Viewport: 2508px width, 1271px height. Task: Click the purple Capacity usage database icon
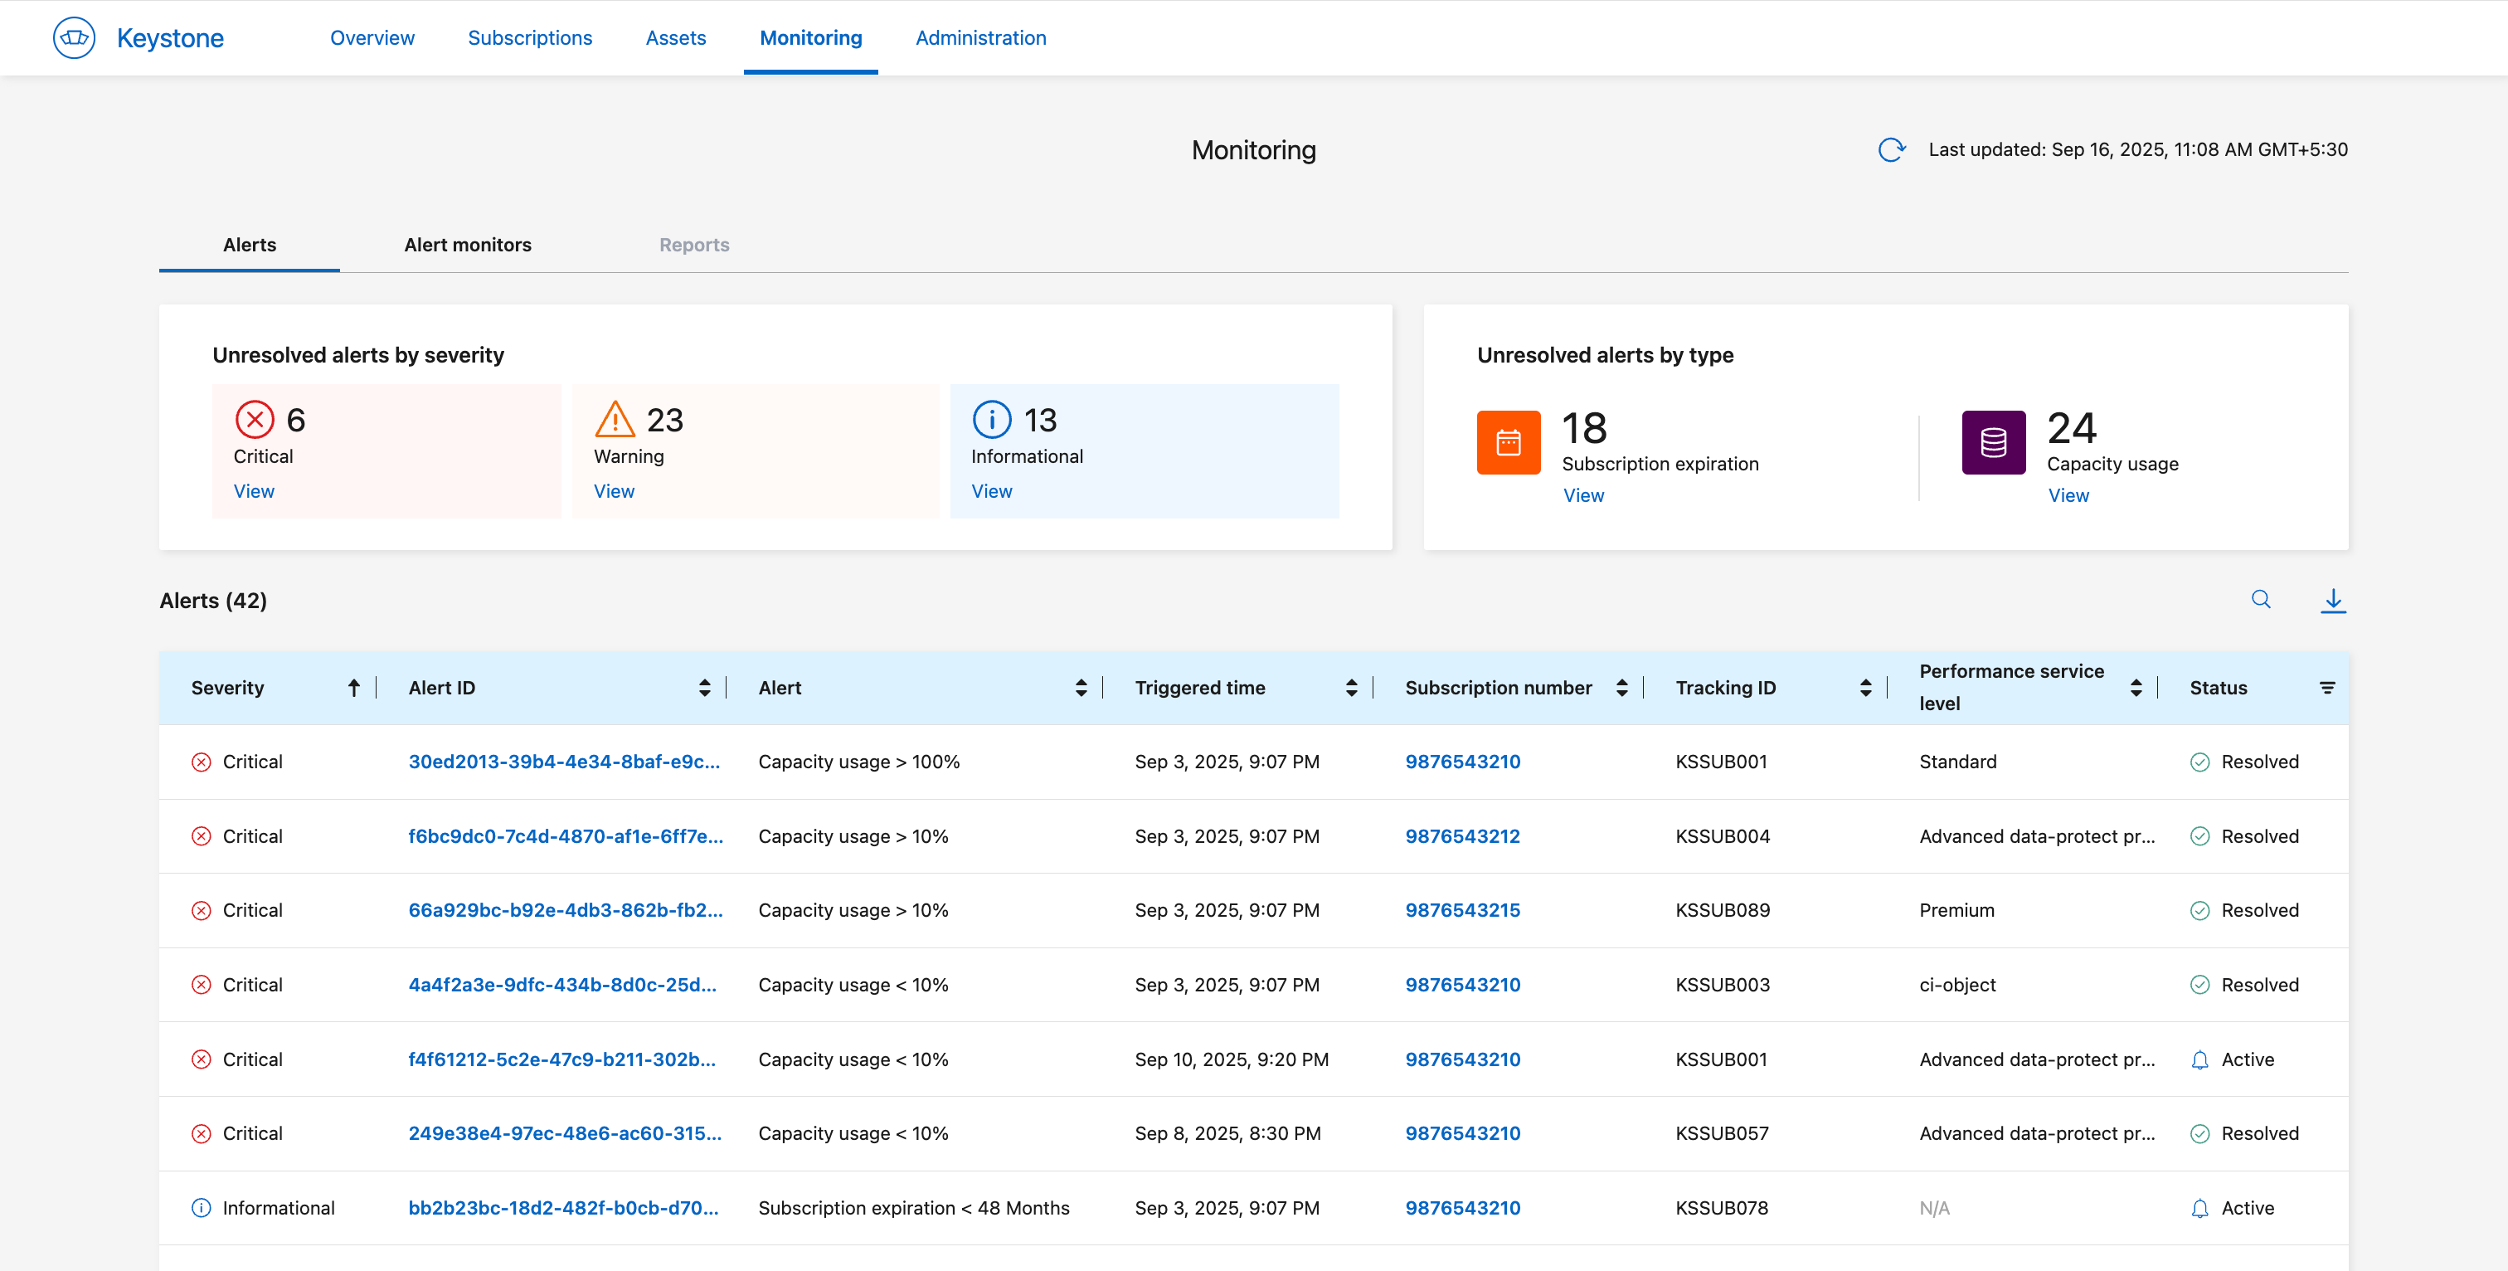(x=1993, y=442)
